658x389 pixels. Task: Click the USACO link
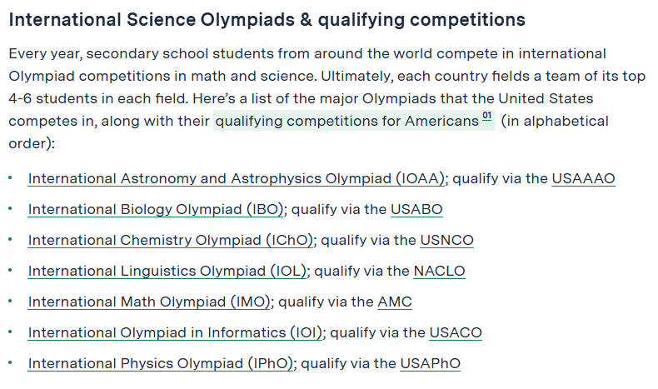[x=456, y=332]
